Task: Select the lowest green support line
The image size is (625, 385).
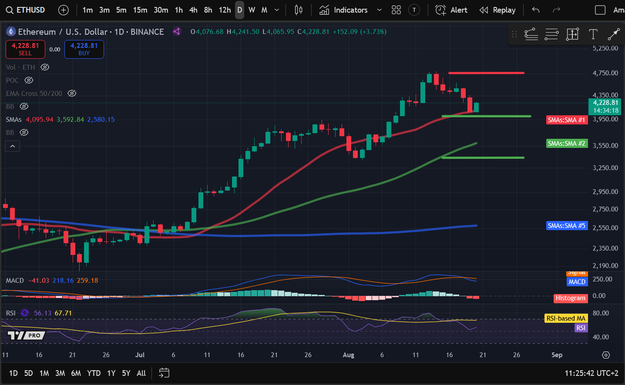Action: [x=483, y=157]
